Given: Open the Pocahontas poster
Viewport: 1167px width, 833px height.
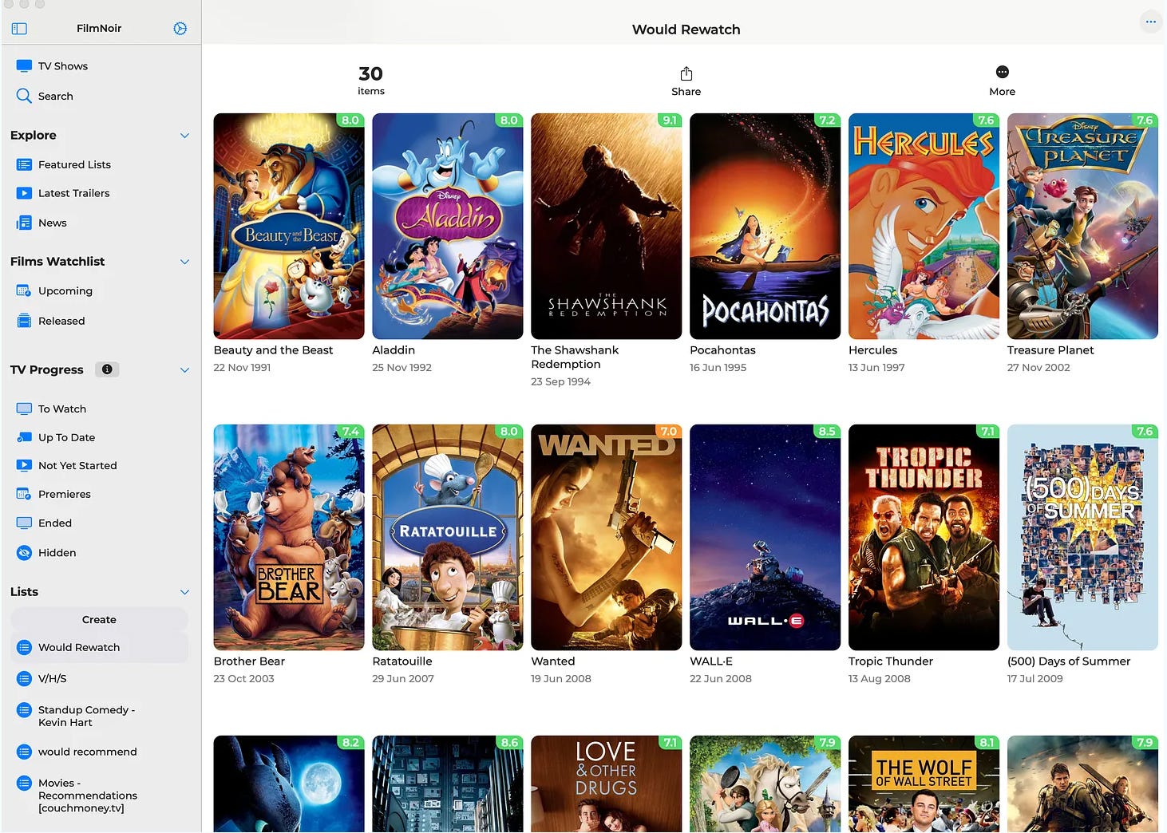Looking at the screenshot, I should [765, 226].
